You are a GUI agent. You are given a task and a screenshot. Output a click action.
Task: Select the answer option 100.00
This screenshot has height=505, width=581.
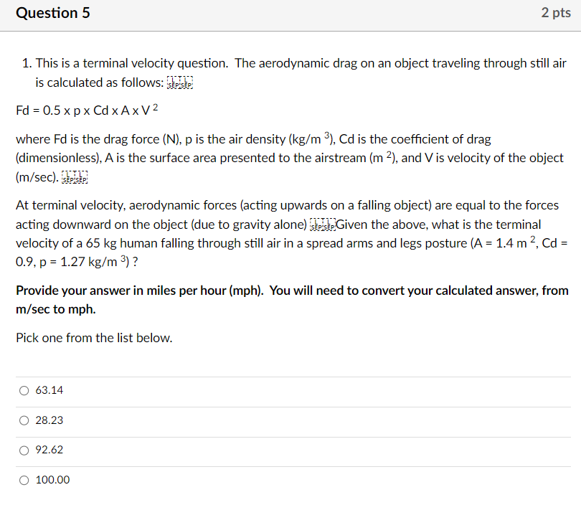pyautogui.click(x=24, y=480)
